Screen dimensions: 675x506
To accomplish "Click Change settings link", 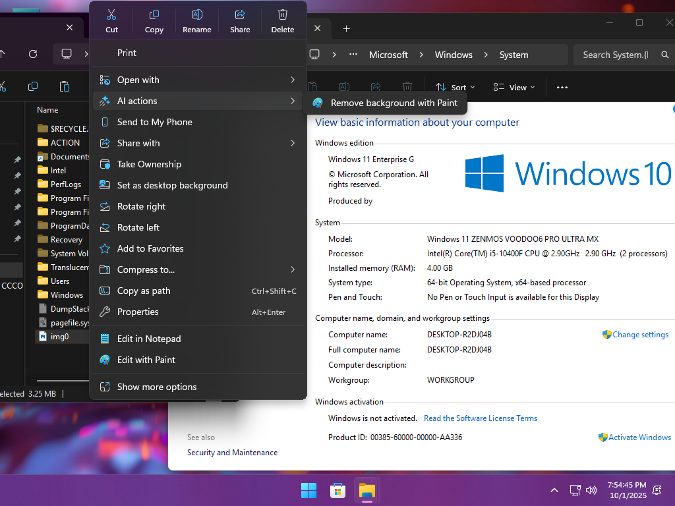I will click(x=640, y=335).
